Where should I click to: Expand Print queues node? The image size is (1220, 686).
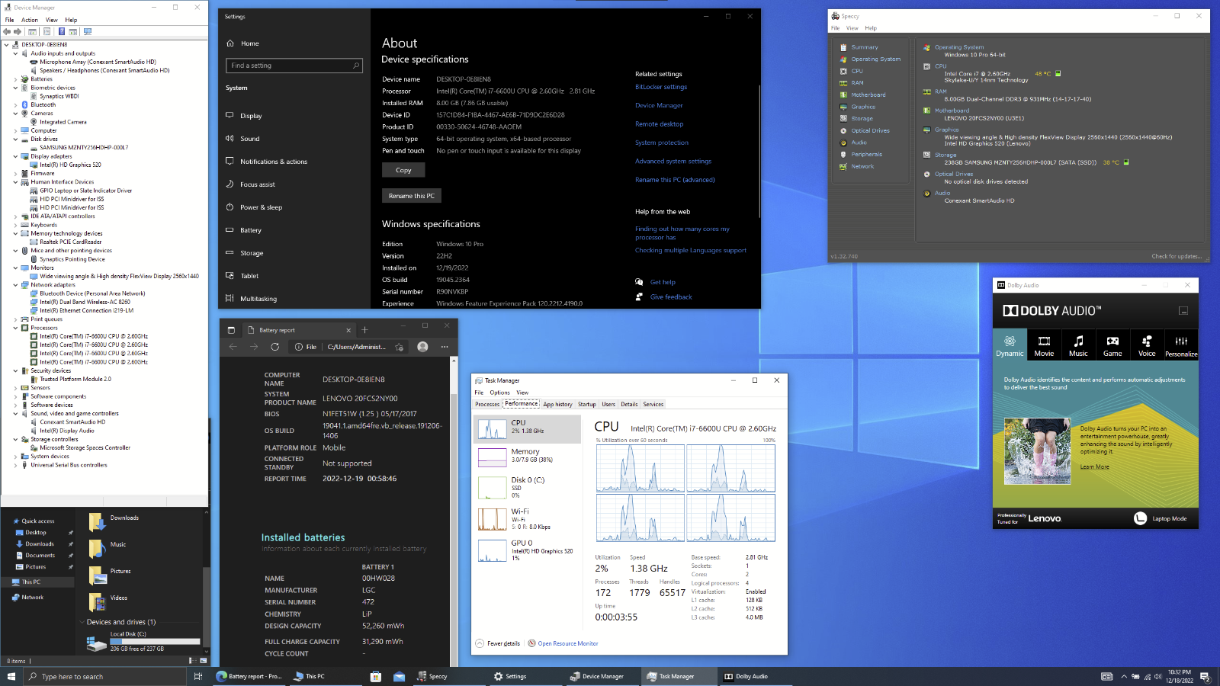point(15,319)
